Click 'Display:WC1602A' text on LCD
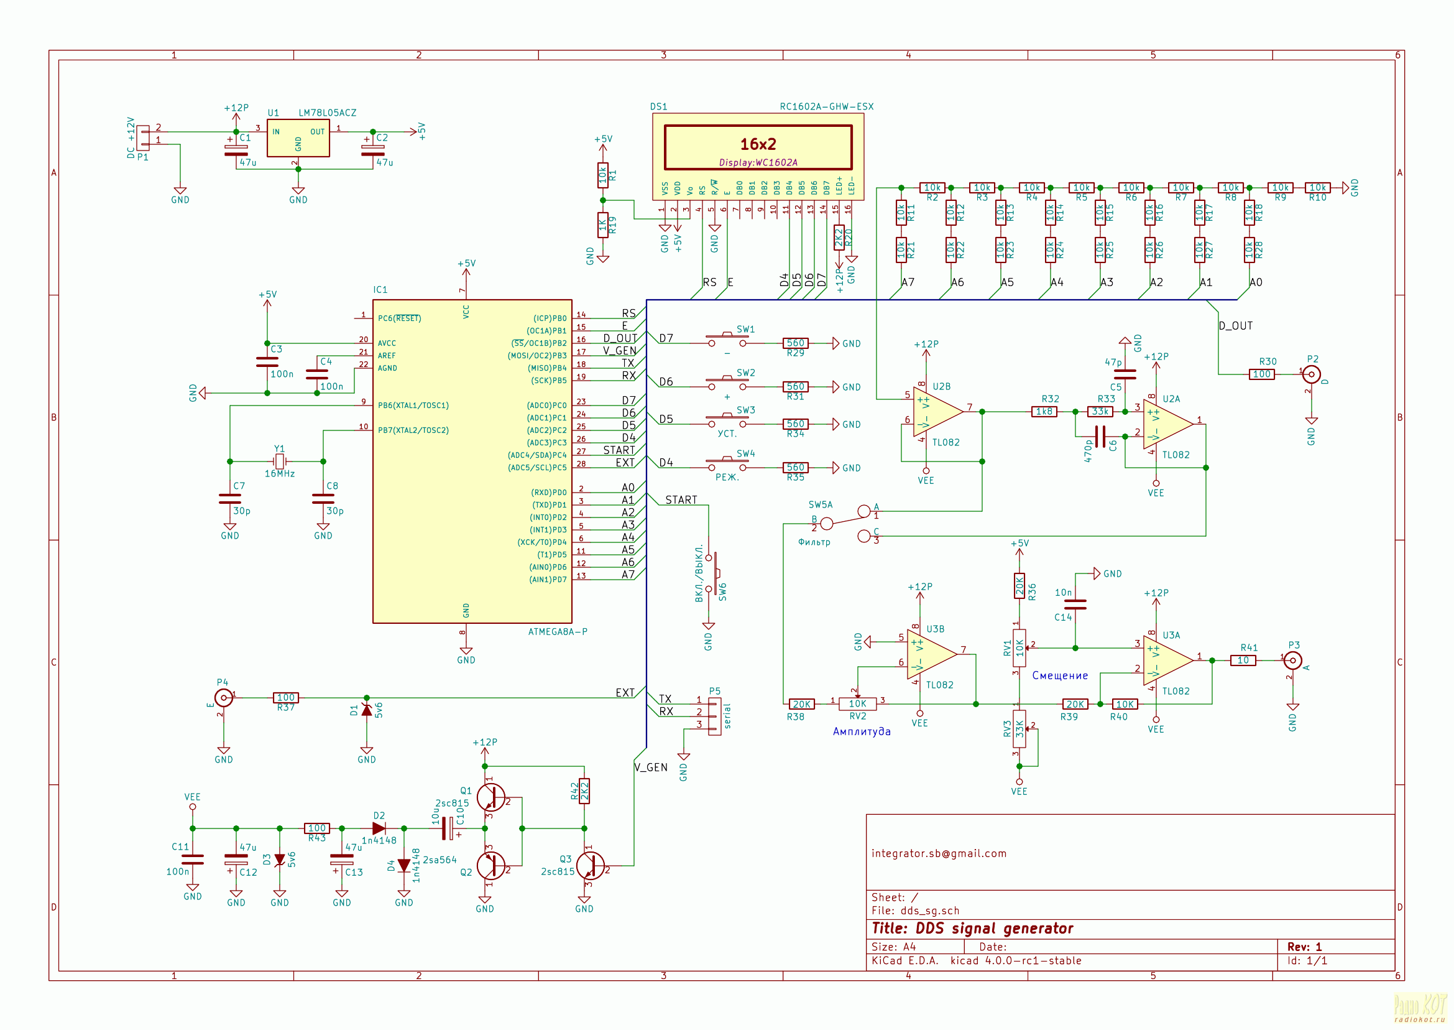Image resolution: width=1454 pixels, height=1030 pixels. tap(758, 162)
